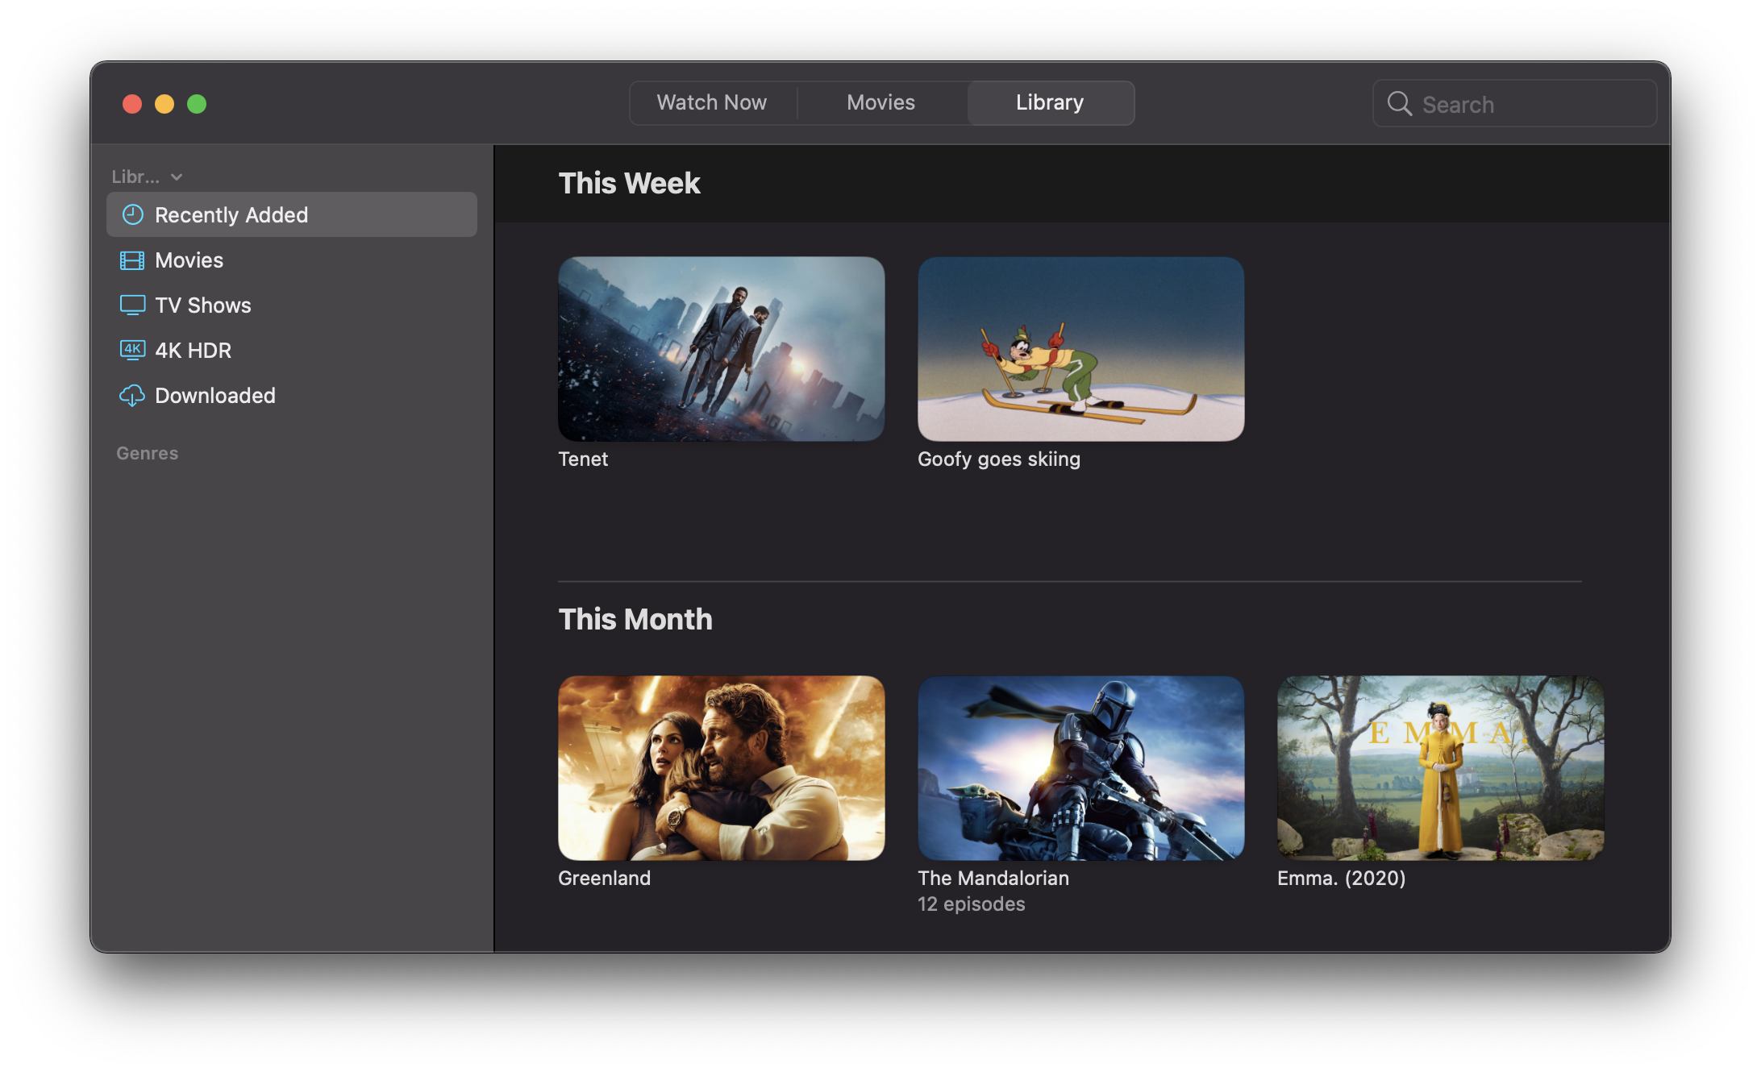The width and height of the screenshot is (1761, 1072).
Task: Open the Goofy goes skiing thumbnail
Action: [1080, 349]
